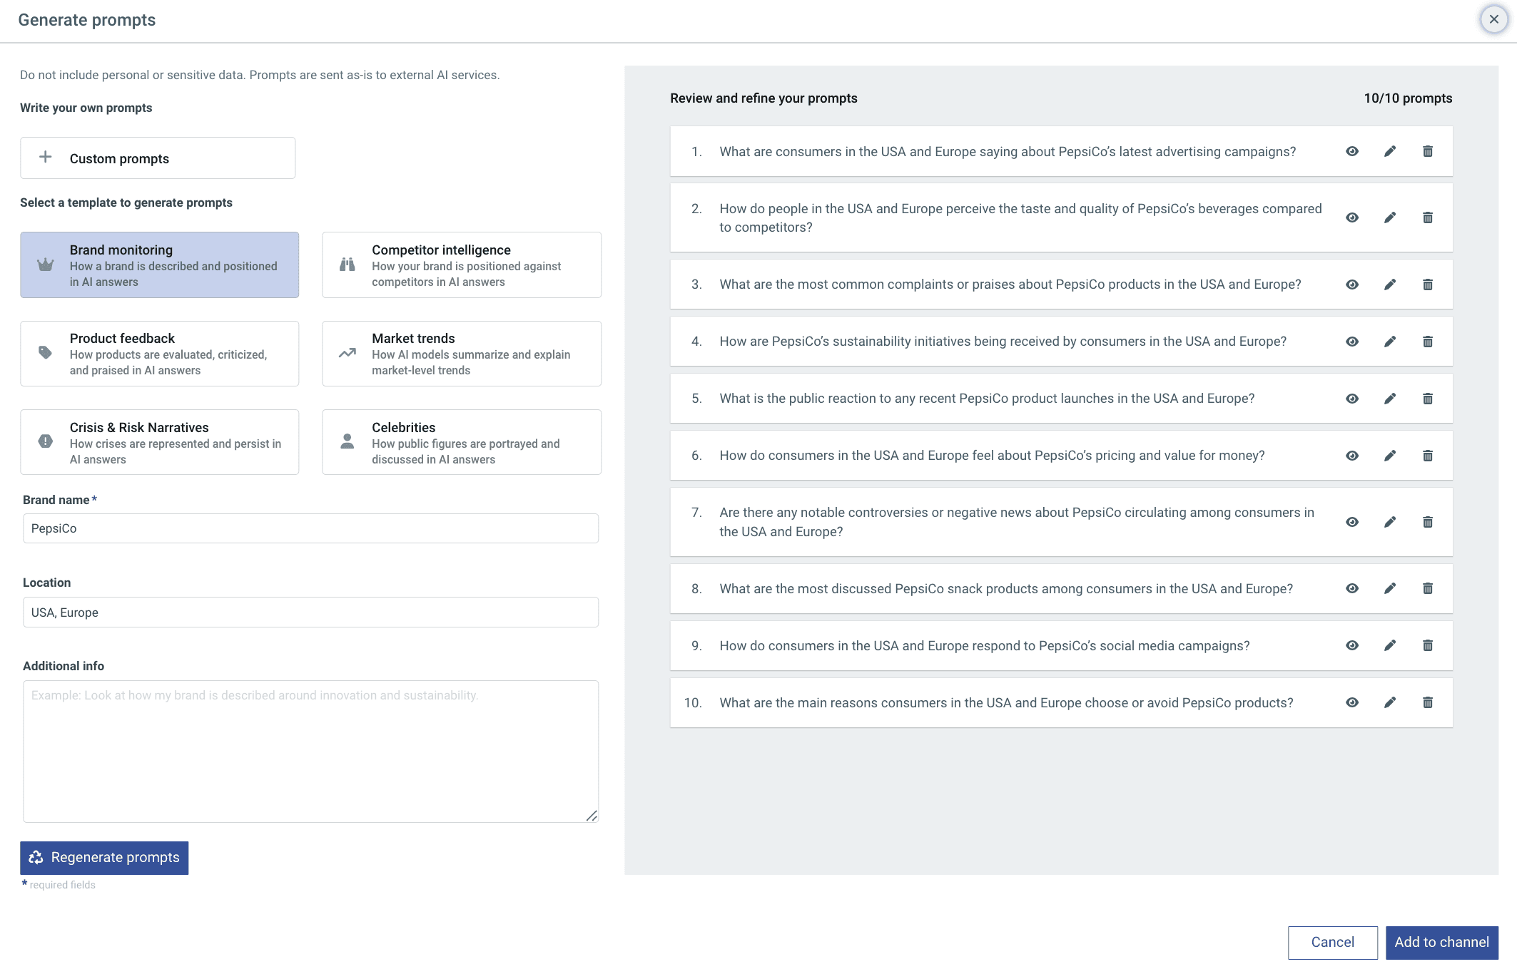1517x974 pixels.
Task: Edit prompt 1 with the pencil icon
Action: (x=1389, y=151)
